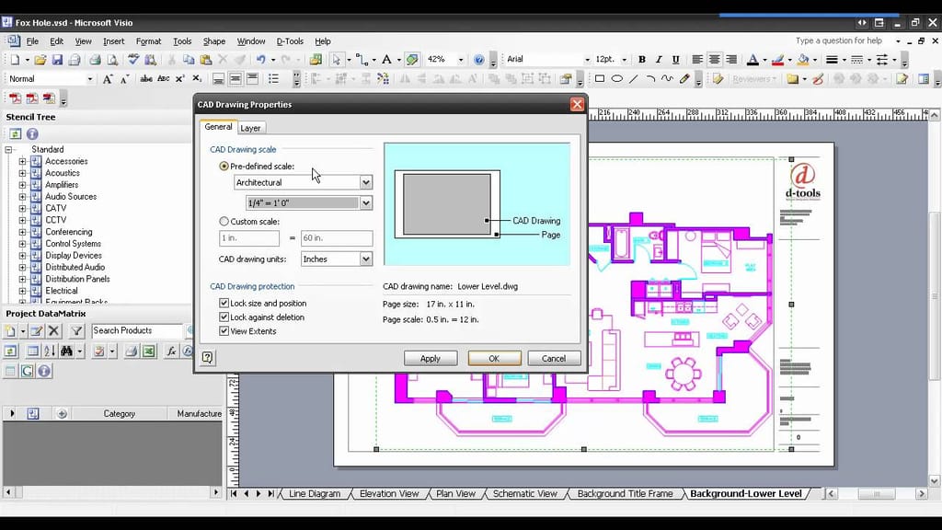Export Project DataMatrix to Excel

pos(147,351)
